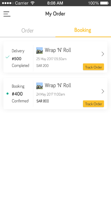Image resolution: width=111 pixels, height=198 pixels.
Task: Select the #400 Confirmed status label
Action: [x=20, y=101]
